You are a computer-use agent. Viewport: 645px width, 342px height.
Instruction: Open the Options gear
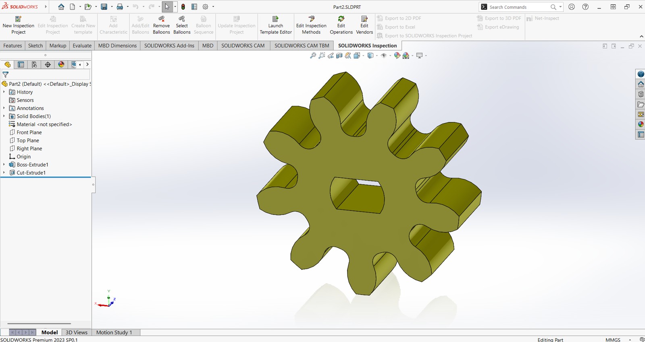(x=205, y=7)
